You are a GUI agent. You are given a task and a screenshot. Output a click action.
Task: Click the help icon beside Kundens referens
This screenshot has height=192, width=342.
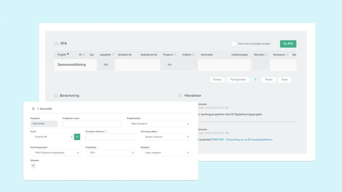[106, 132]
